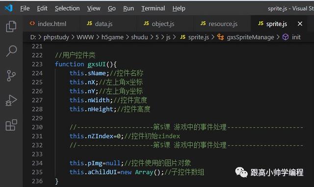Click the this.sName property text
Viewport: 314px width, 187px height.
[x=87, y=73]
